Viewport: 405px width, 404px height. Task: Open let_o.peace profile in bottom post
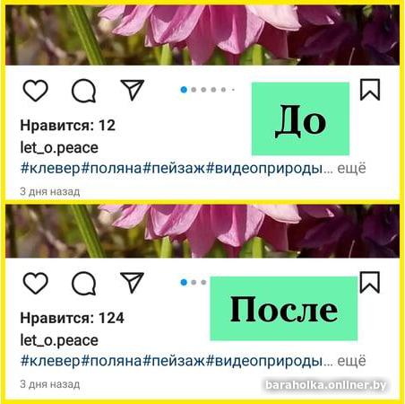(x=59, y=340)
